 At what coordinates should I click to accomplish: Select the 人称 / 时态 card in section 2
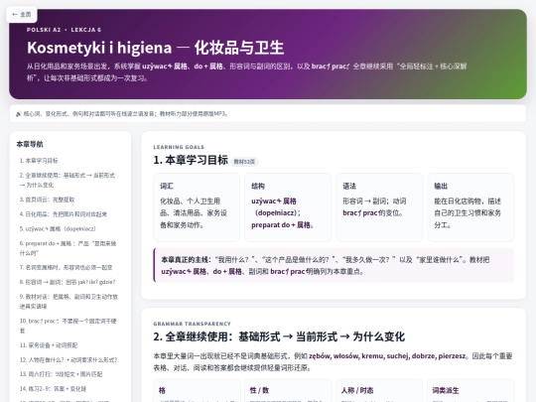pos(379,391)
